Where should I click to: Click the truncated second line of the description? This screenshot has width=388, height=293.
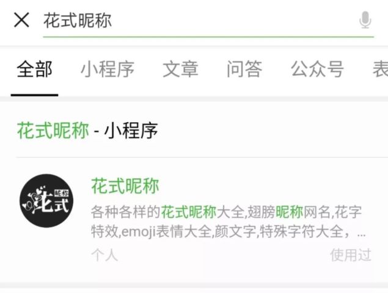click(228, 232)
